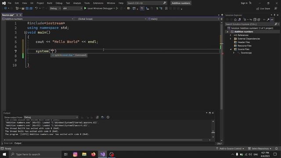The height and width of the screenshot is (158, 281).
Task: Click the Save file toolbar icon
Action: click(27, 8)
